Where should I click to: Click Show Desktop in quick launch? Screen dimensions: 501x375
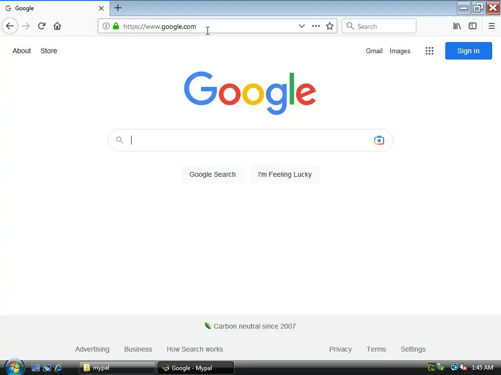point(35,368)
